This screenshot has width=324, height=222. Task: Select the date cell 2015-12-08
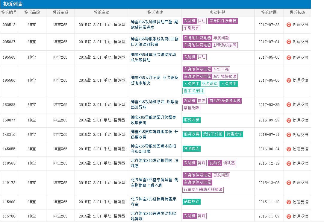coord(269,183)
